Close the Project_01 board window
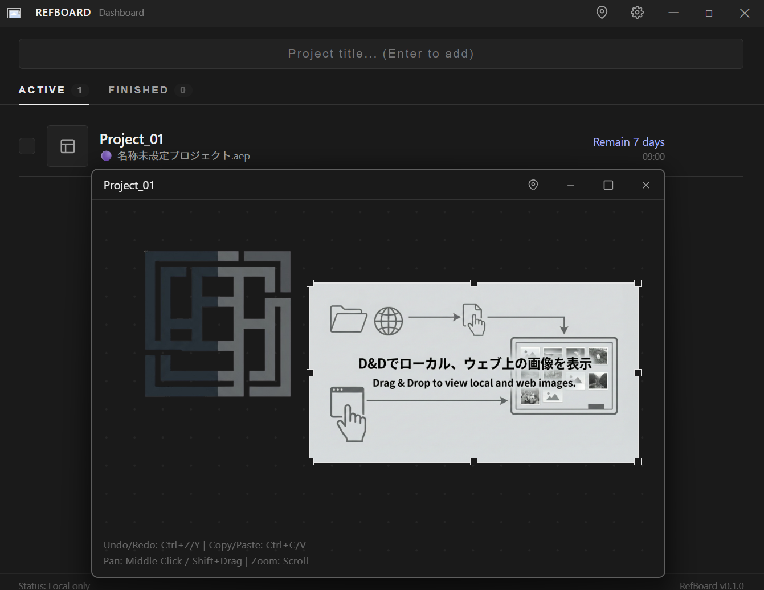 pos(645,185)
